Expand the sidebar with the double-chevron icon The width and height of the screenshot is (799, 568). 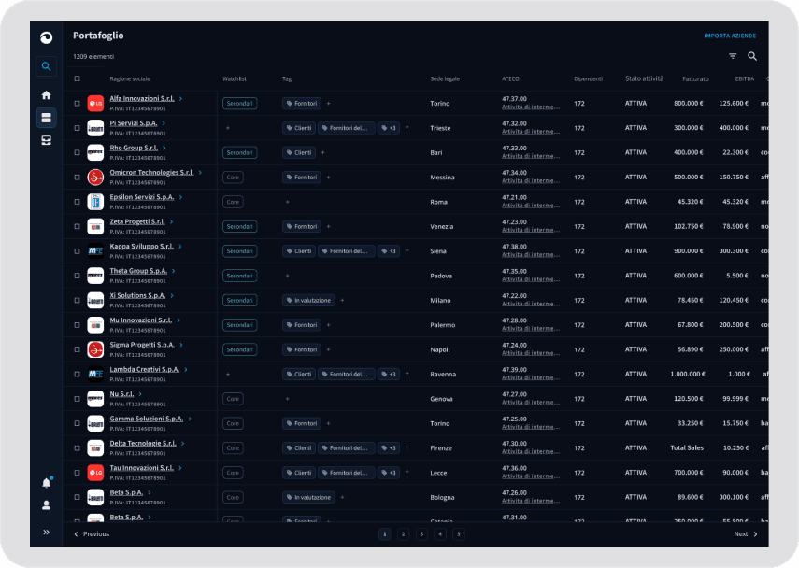46,532
